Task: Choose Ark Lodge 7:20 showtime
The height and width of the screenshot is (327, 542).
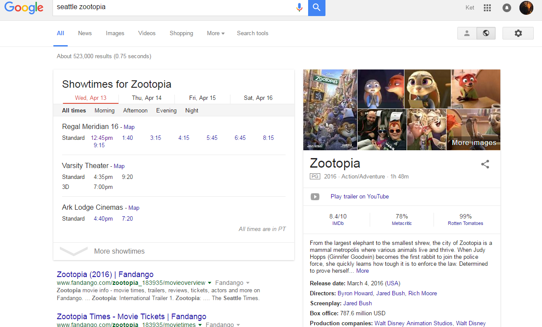Action: [127, 218]
